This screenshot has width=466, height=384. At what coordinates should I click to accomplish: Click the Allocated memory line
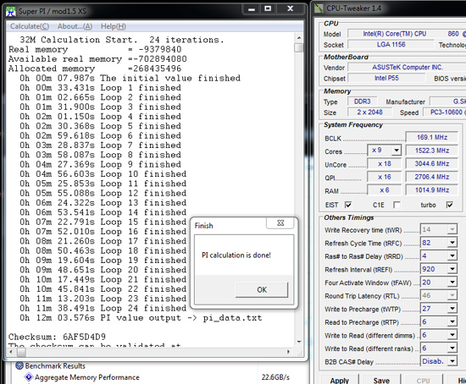pos(95,69)
